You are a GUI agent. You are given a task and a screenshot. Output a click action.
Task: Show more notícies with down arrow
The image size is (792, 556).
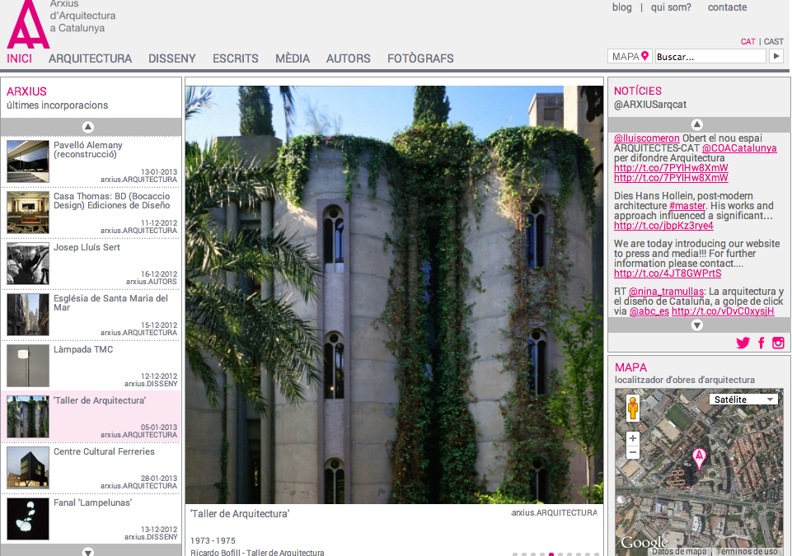tap(697, 325)
